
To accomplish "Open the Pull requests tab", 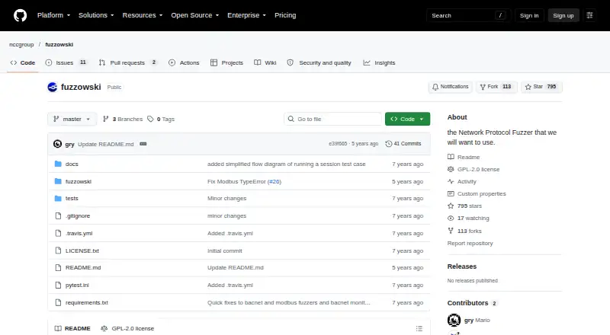I will (127, 62).
